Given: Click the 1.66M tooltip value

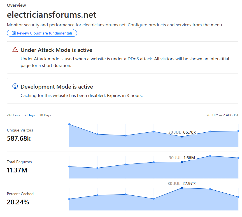Looking at the screenshot, I should [x=189, y=158].
